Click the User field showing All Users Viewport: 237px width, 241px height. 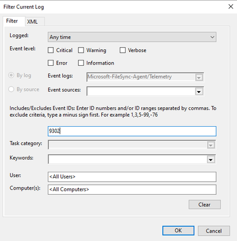(x=132, y=176)
